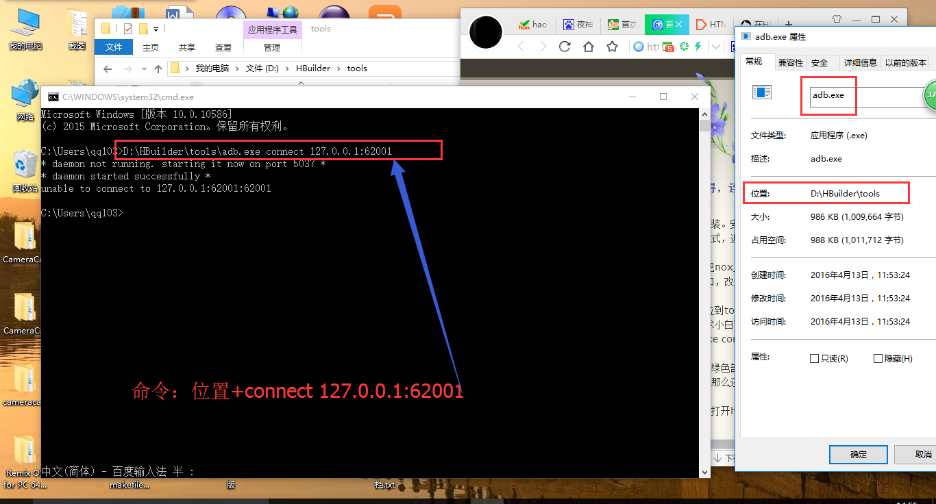The height and width of the screenshot is (504, 936).
Task: Navigate to 文件 (D:) in the Explorer breadcrumb
Action: 262,68
